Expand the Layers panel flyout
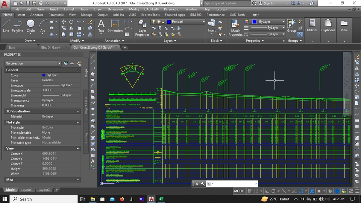The height and width of the screenshot is (203, 361). pos(170,41)
